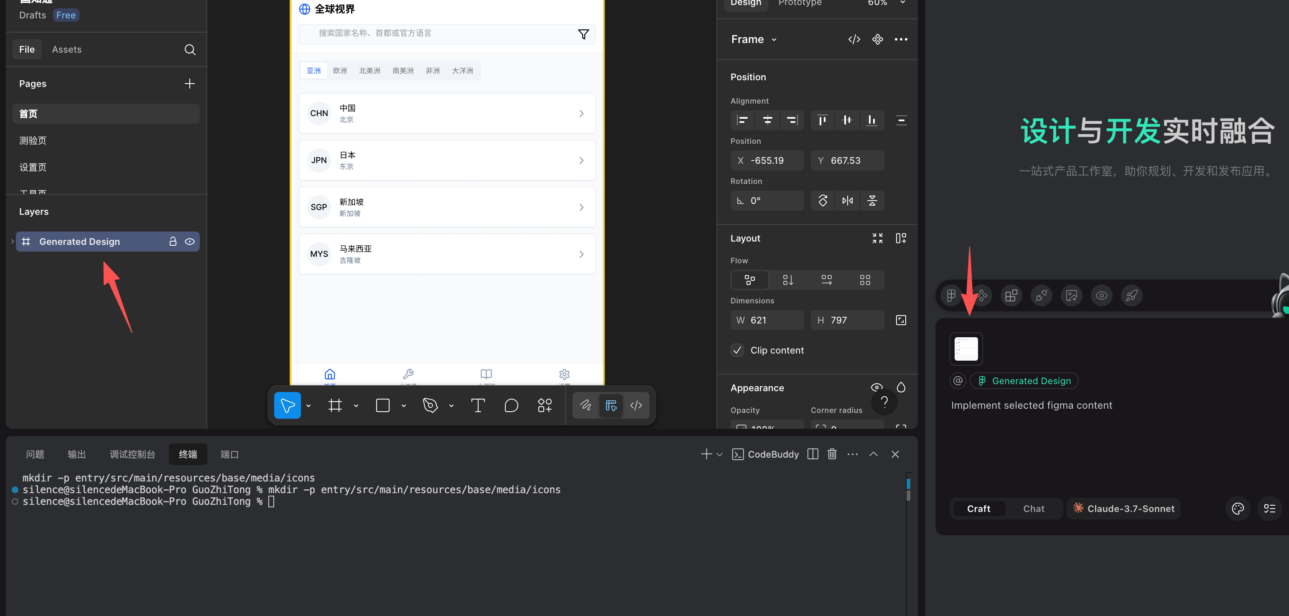Open new terminal profile dropdown arrow
Viewport: 1289px width, 616px height.
tap(720, 454)
